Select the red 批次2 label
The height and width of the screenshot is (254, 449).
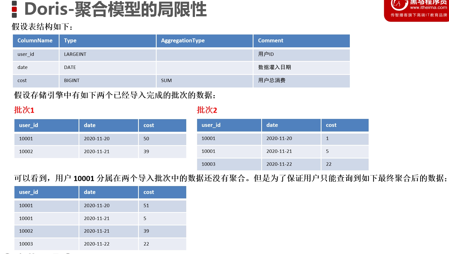[207, 110]
